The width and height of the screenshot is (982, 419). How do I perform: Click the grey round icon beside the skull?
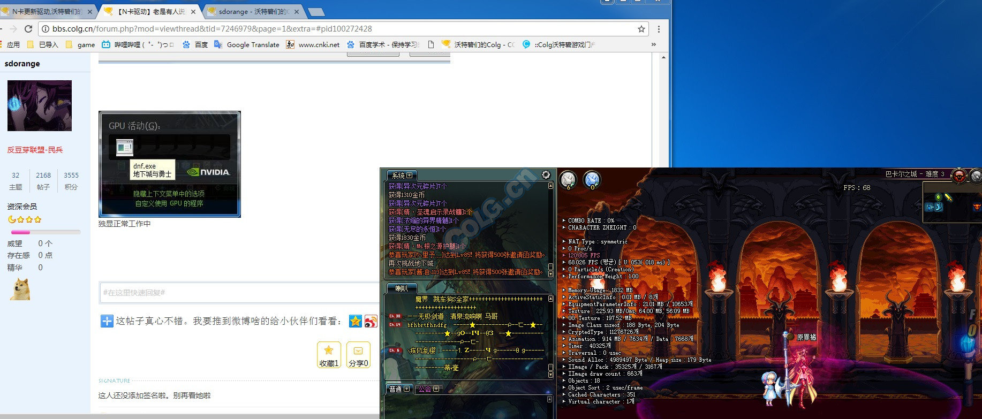tap(976, 175)
